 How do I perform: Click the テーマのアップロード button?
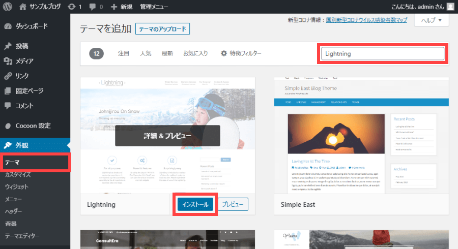click(162, 29)
